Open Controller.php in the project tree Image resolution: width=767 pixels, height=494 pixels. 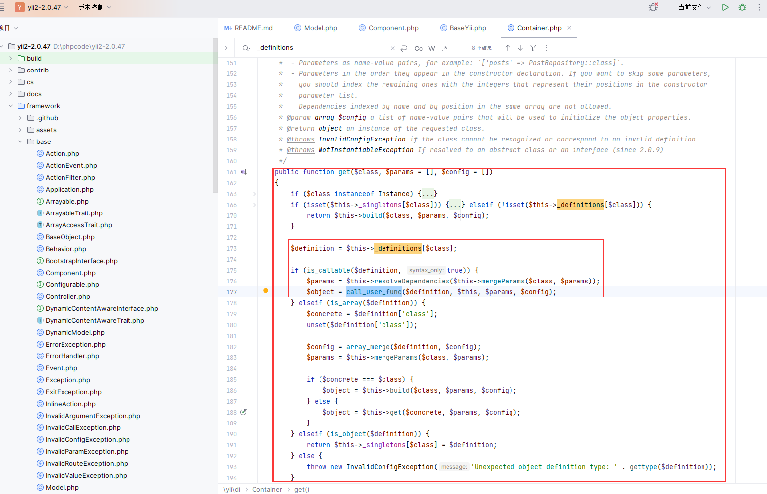coord(68,296)
